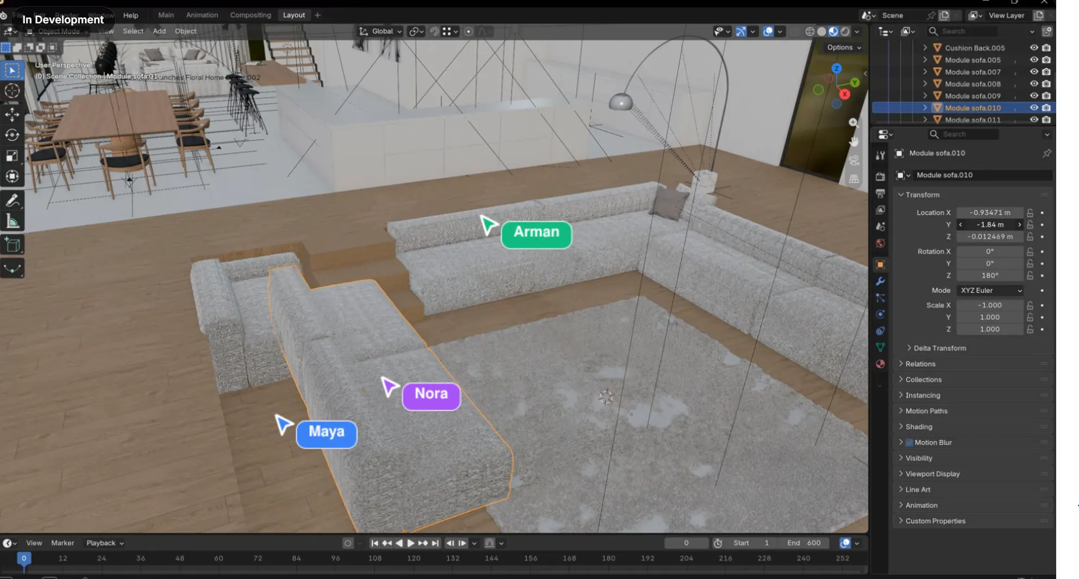The height and width of the screenshot is (579, 1079).
Task: Pin the Module sofa.010 properties panel
Action: coord(1046,153)
